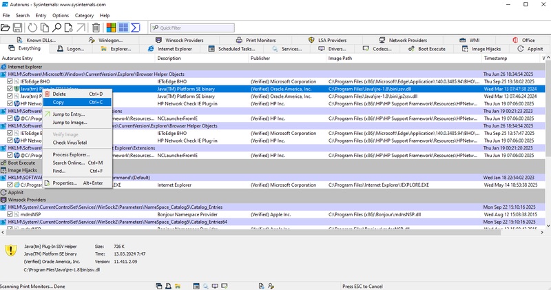Open the Category menu
The image size is (551, 290).
coord(84,15)
